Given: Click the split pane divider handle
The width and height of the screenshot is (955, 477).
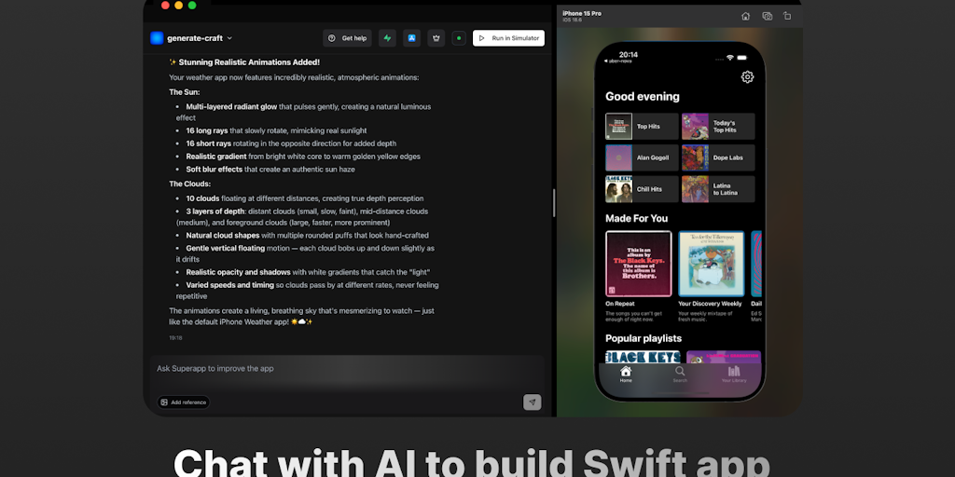Looking at the screenshot, I should 554,202.
